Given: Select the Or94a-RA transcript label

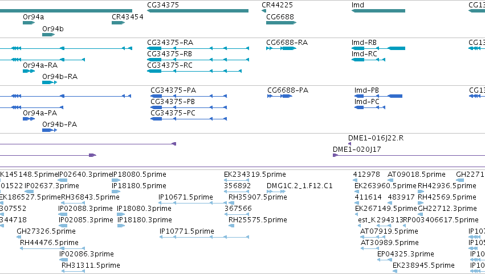Looking at the screenshot, I should click(x=40, y=65).
